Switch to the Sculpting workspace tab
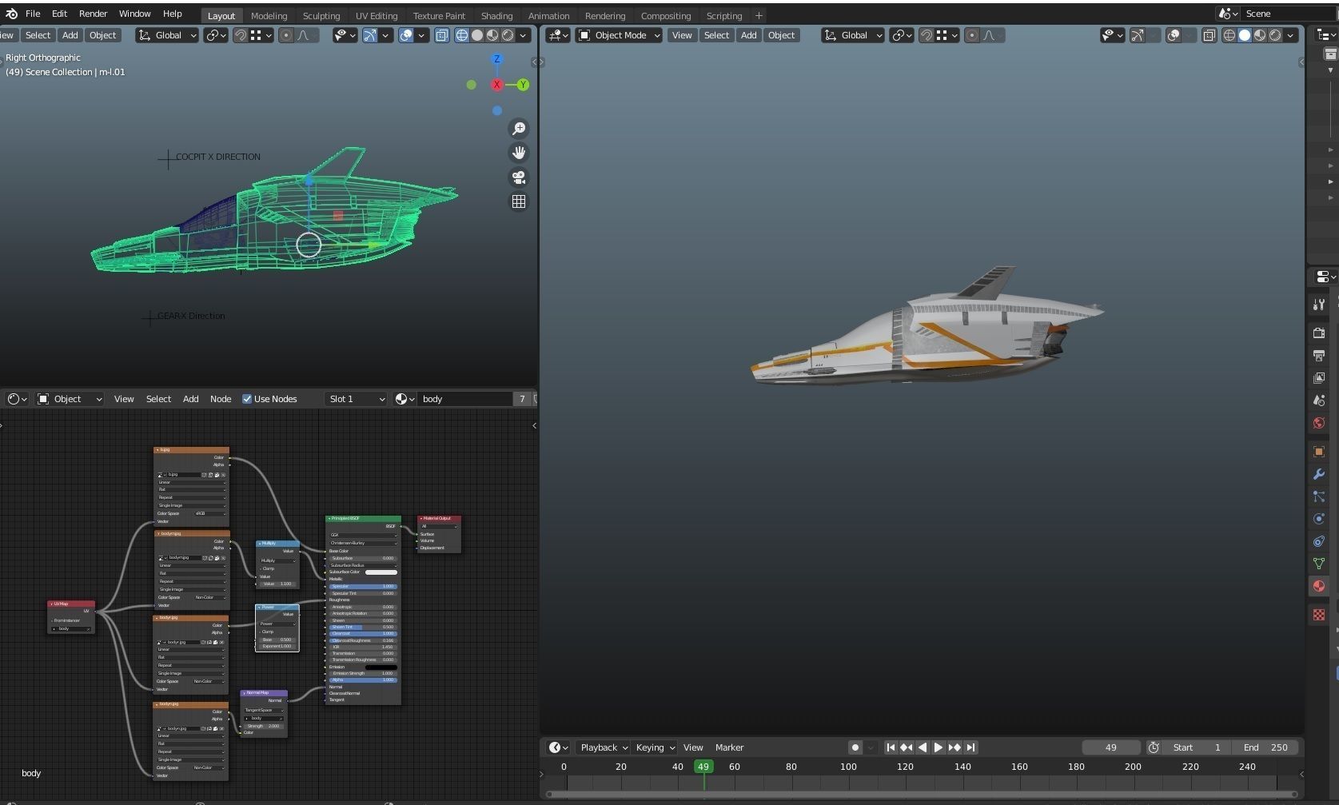 pyautogui.click(x=321, y=15)
